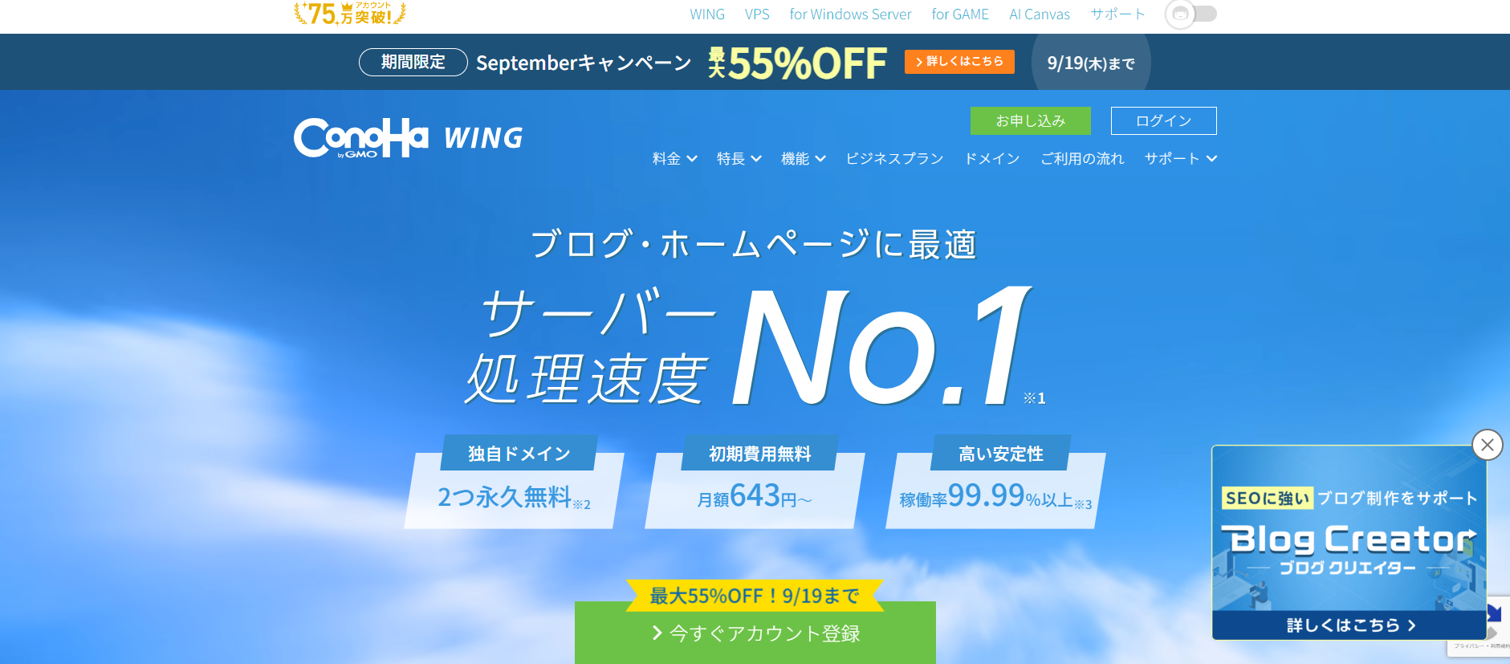Open the サポート dropdown in main navigation
The image size is (1510, 664).
[1180, 159]
